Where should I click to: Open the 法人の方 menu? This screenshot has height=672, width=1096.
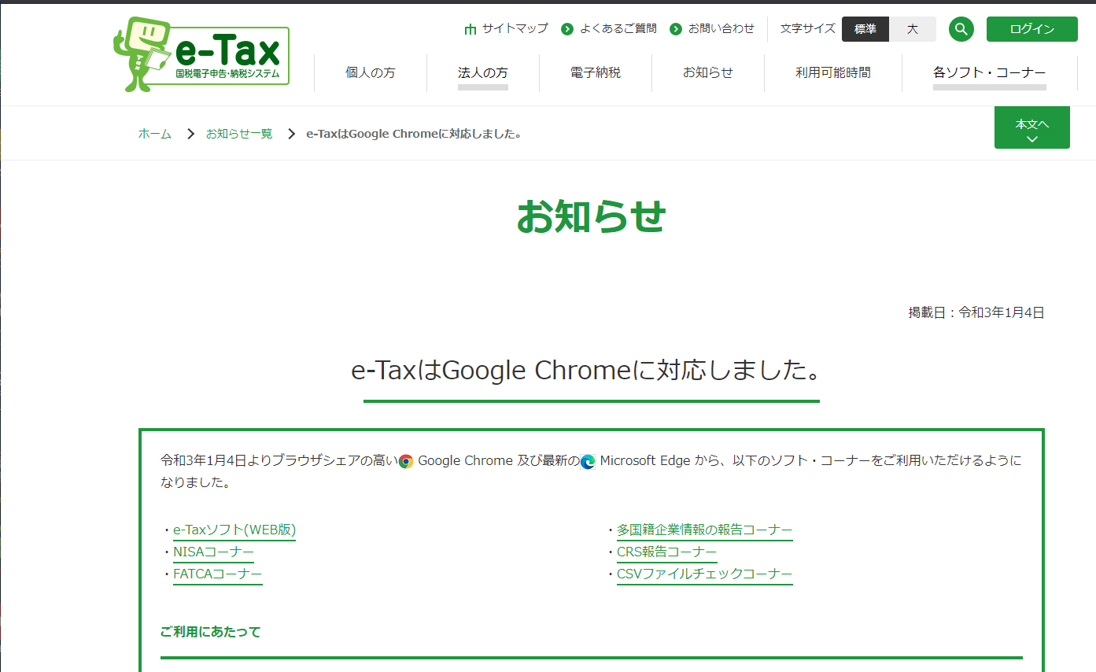tap(483, 73)
